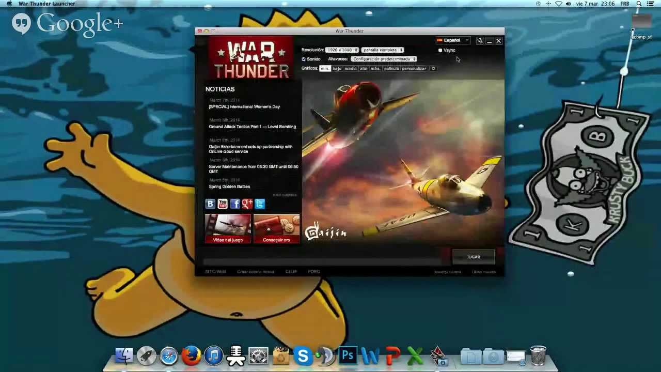Open Altavoces Configuración predeterminada dropdown
The width and height of the screenshot is (661, 372).
[x=384, y=59]
